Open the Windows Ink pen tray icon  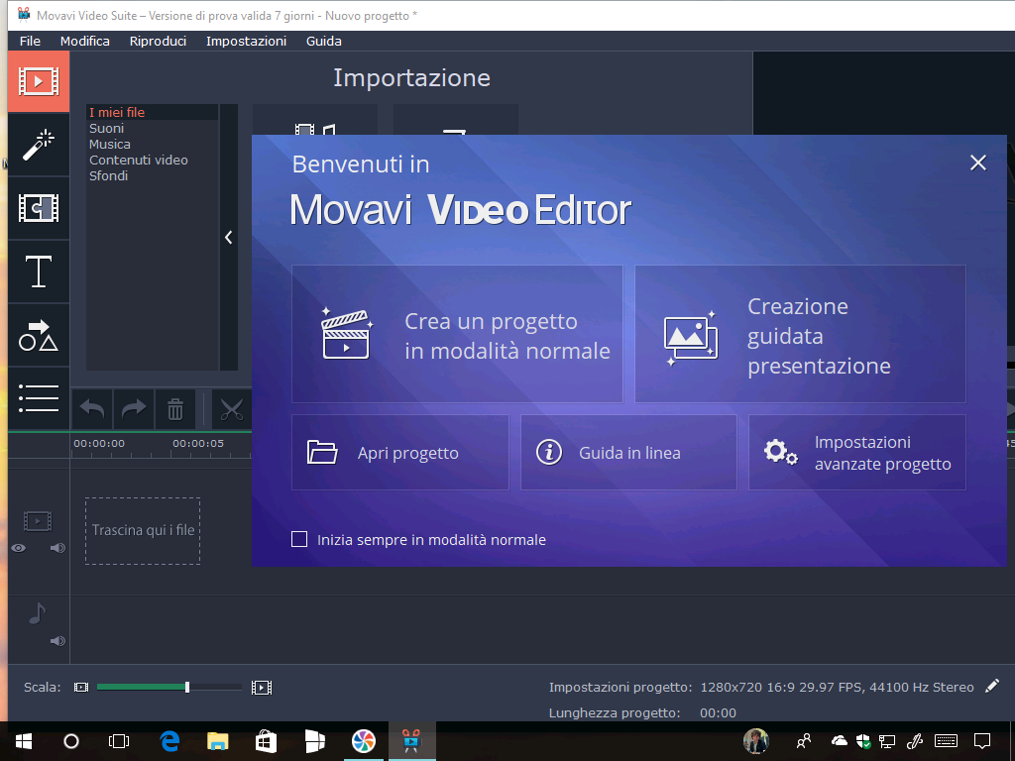pos(915,741)
